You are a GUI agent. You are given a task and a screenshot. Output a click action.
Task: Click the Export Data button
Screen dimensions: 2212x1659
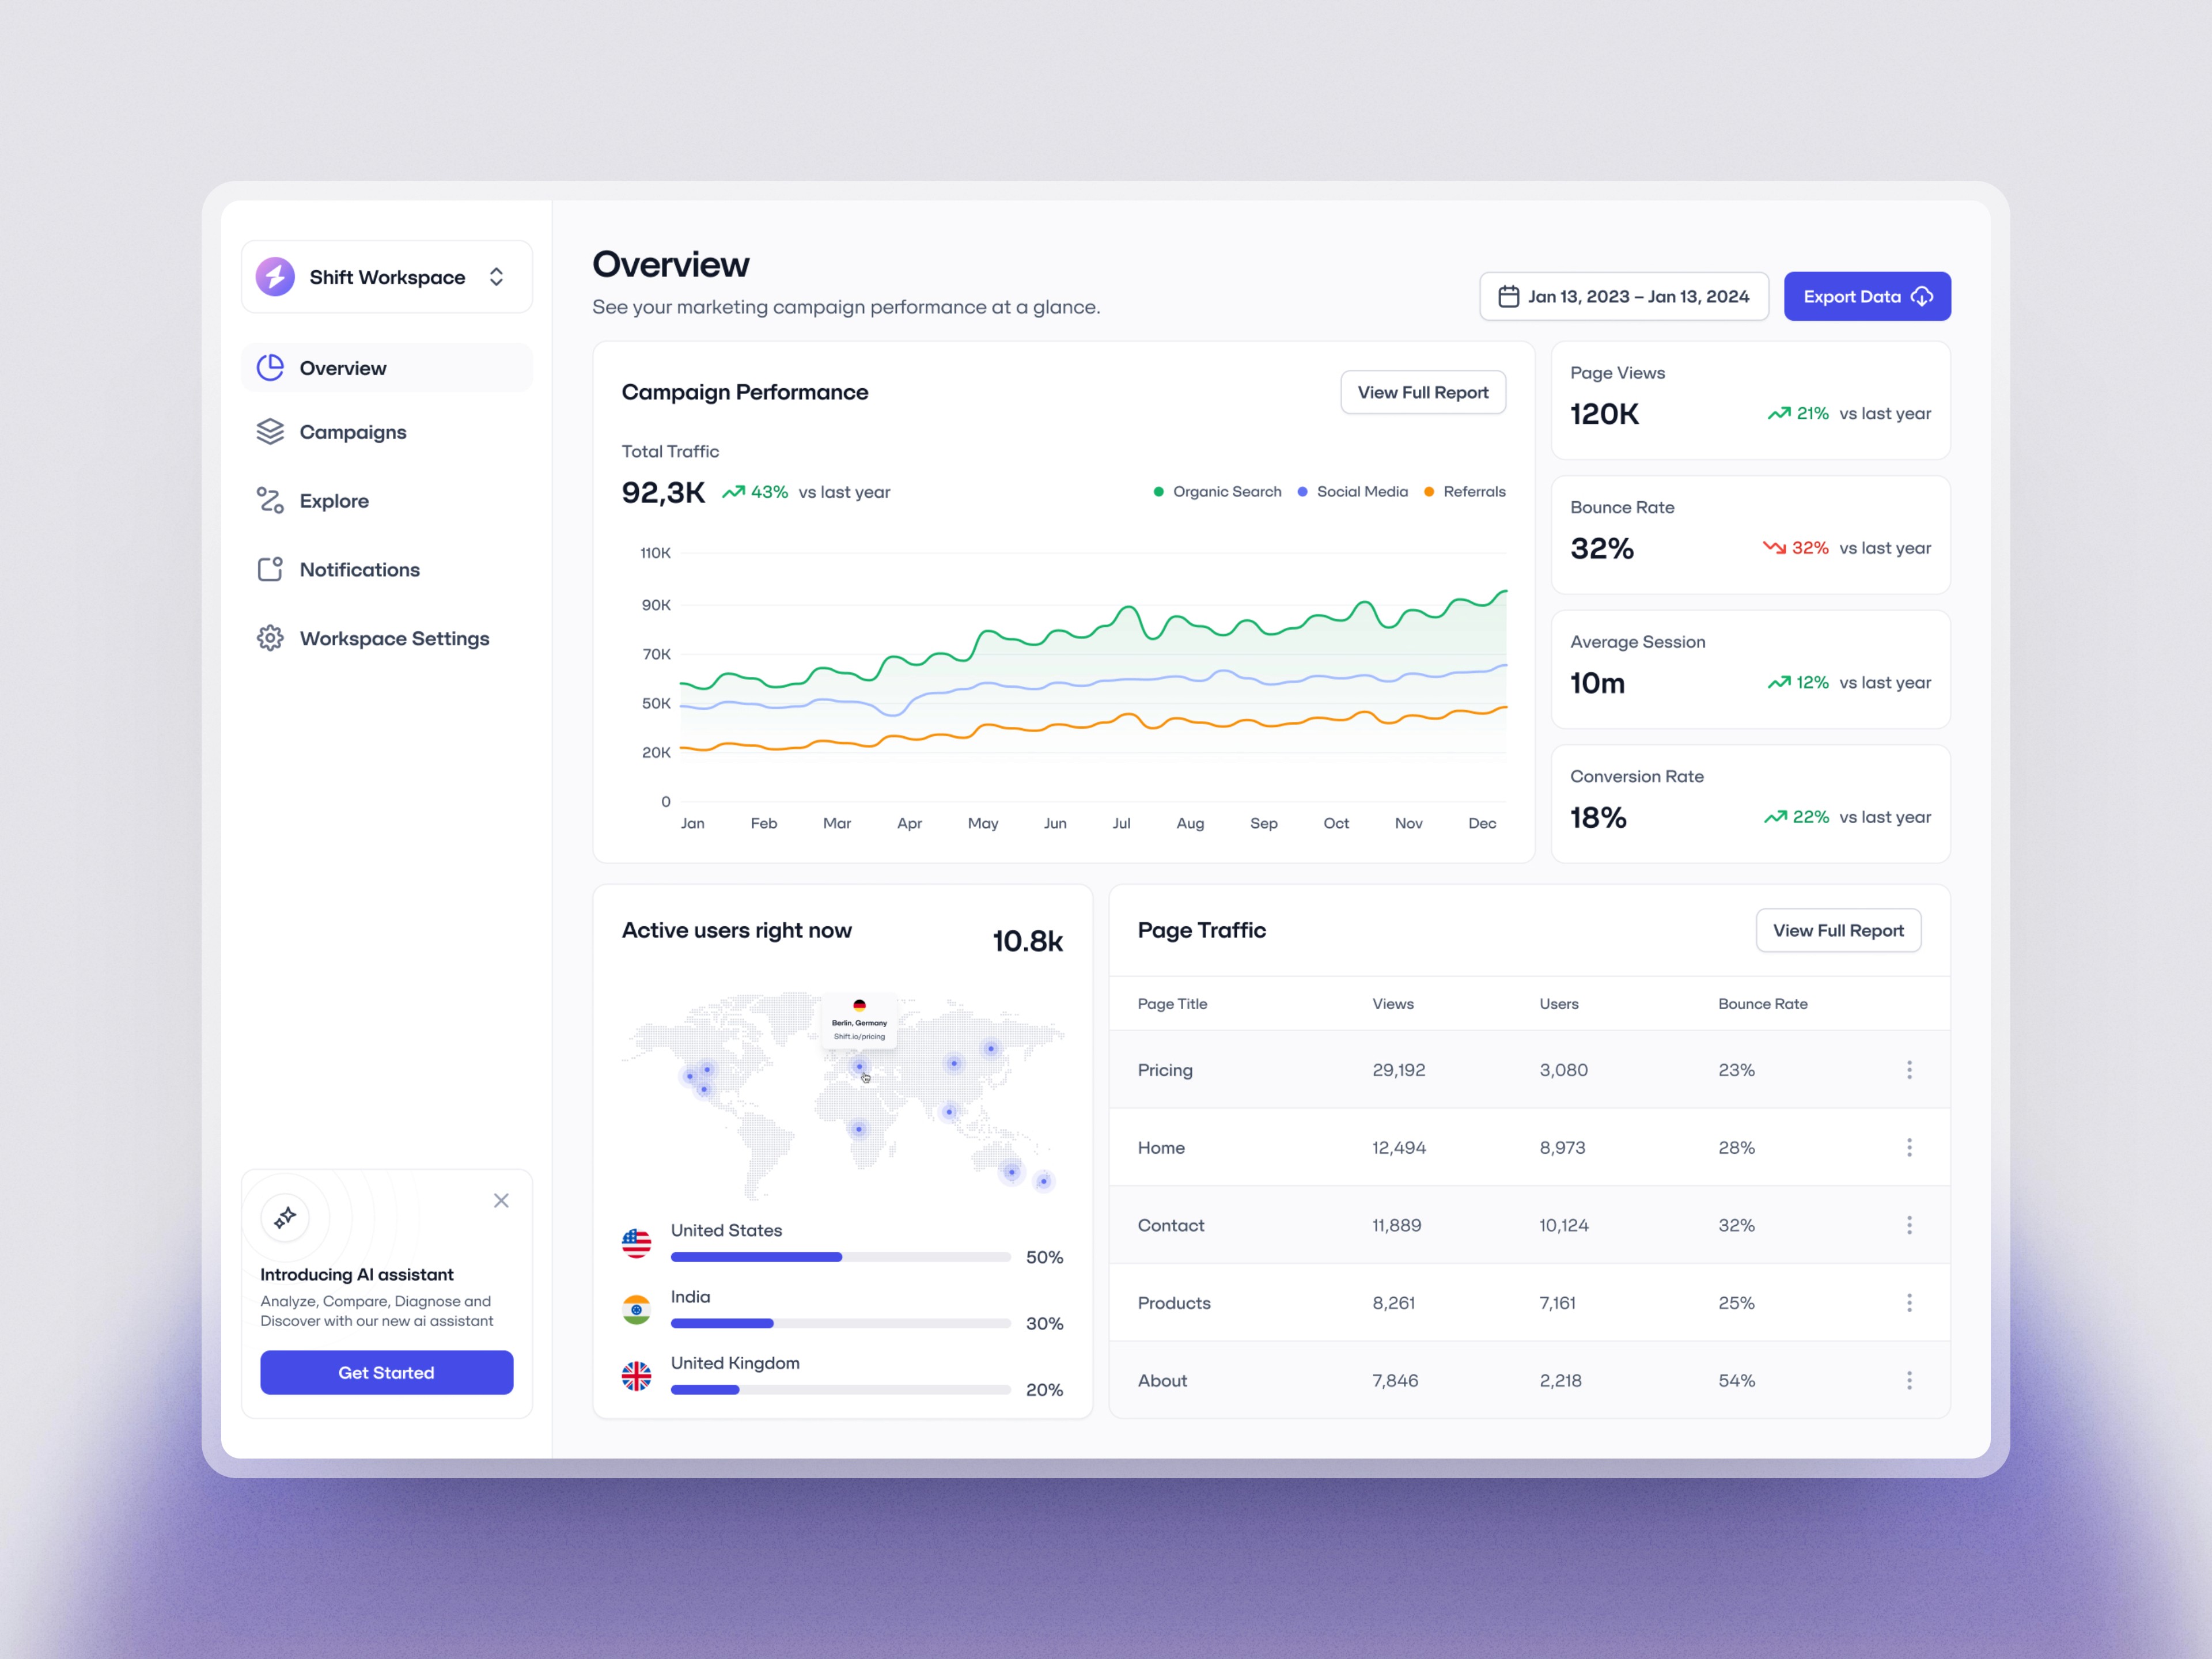(x=1867, y=296)
